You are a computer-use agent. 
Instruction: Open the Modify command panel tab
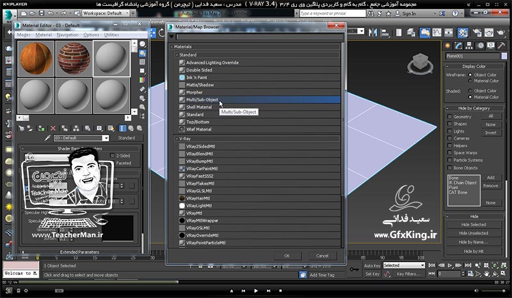click(x=458, y=45)
